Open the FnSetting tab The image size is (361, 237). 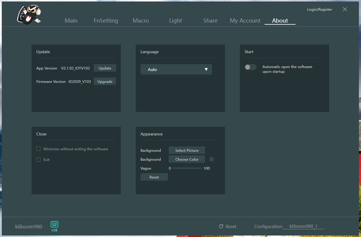[x=106, y=20]
